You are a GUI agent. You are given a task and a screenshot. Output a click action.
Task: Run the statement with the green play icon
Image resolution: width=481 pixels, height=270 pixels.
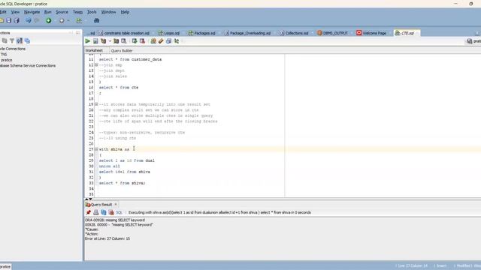(x=88, y=41)
